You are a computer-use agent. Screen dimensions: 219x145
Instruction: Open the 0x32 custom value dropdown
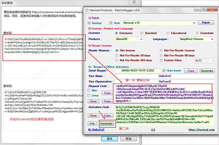coord(212,60)
